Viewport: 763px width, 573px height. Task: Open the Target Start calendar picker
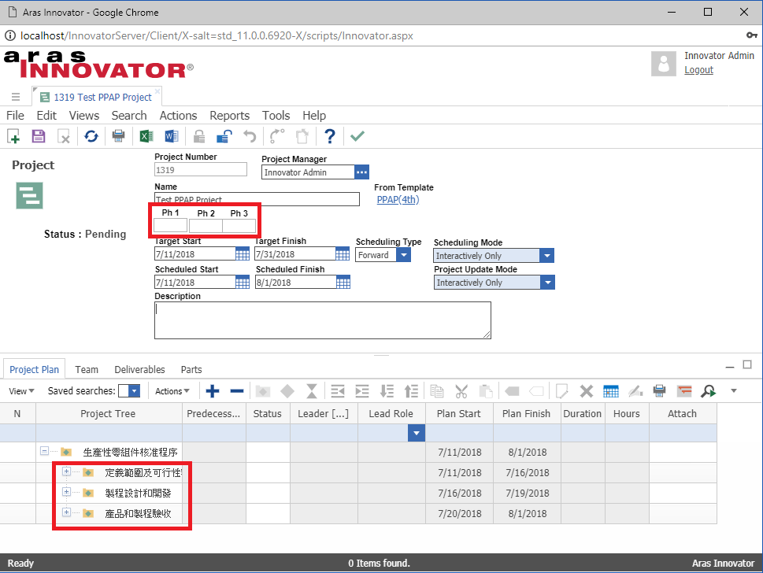(243, 254)
